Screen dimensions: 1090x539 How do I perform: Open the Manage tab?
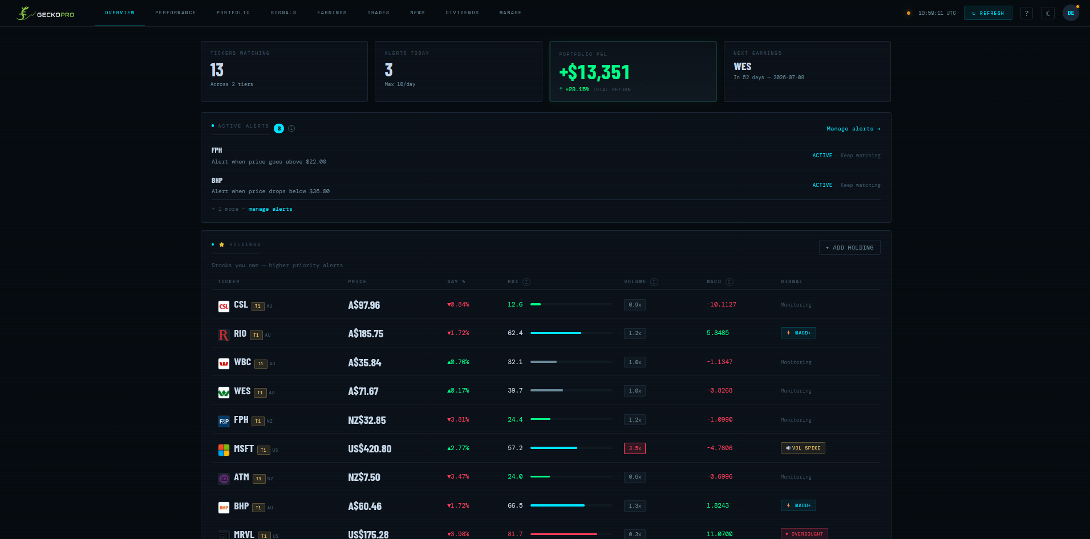[510, 13]
